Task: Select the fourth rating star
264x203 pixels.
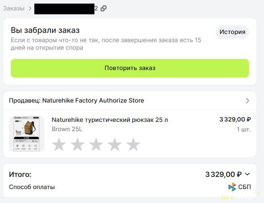Action: [114, 145]
